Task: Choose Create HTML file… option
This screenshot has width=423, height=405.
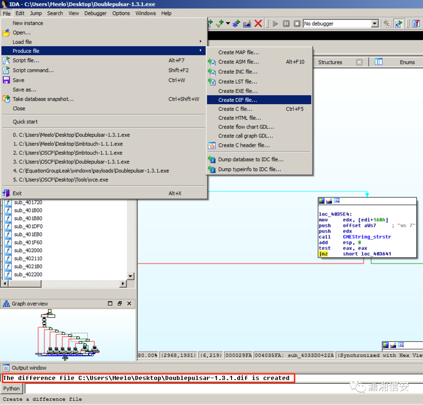Action: coord(259,118)
